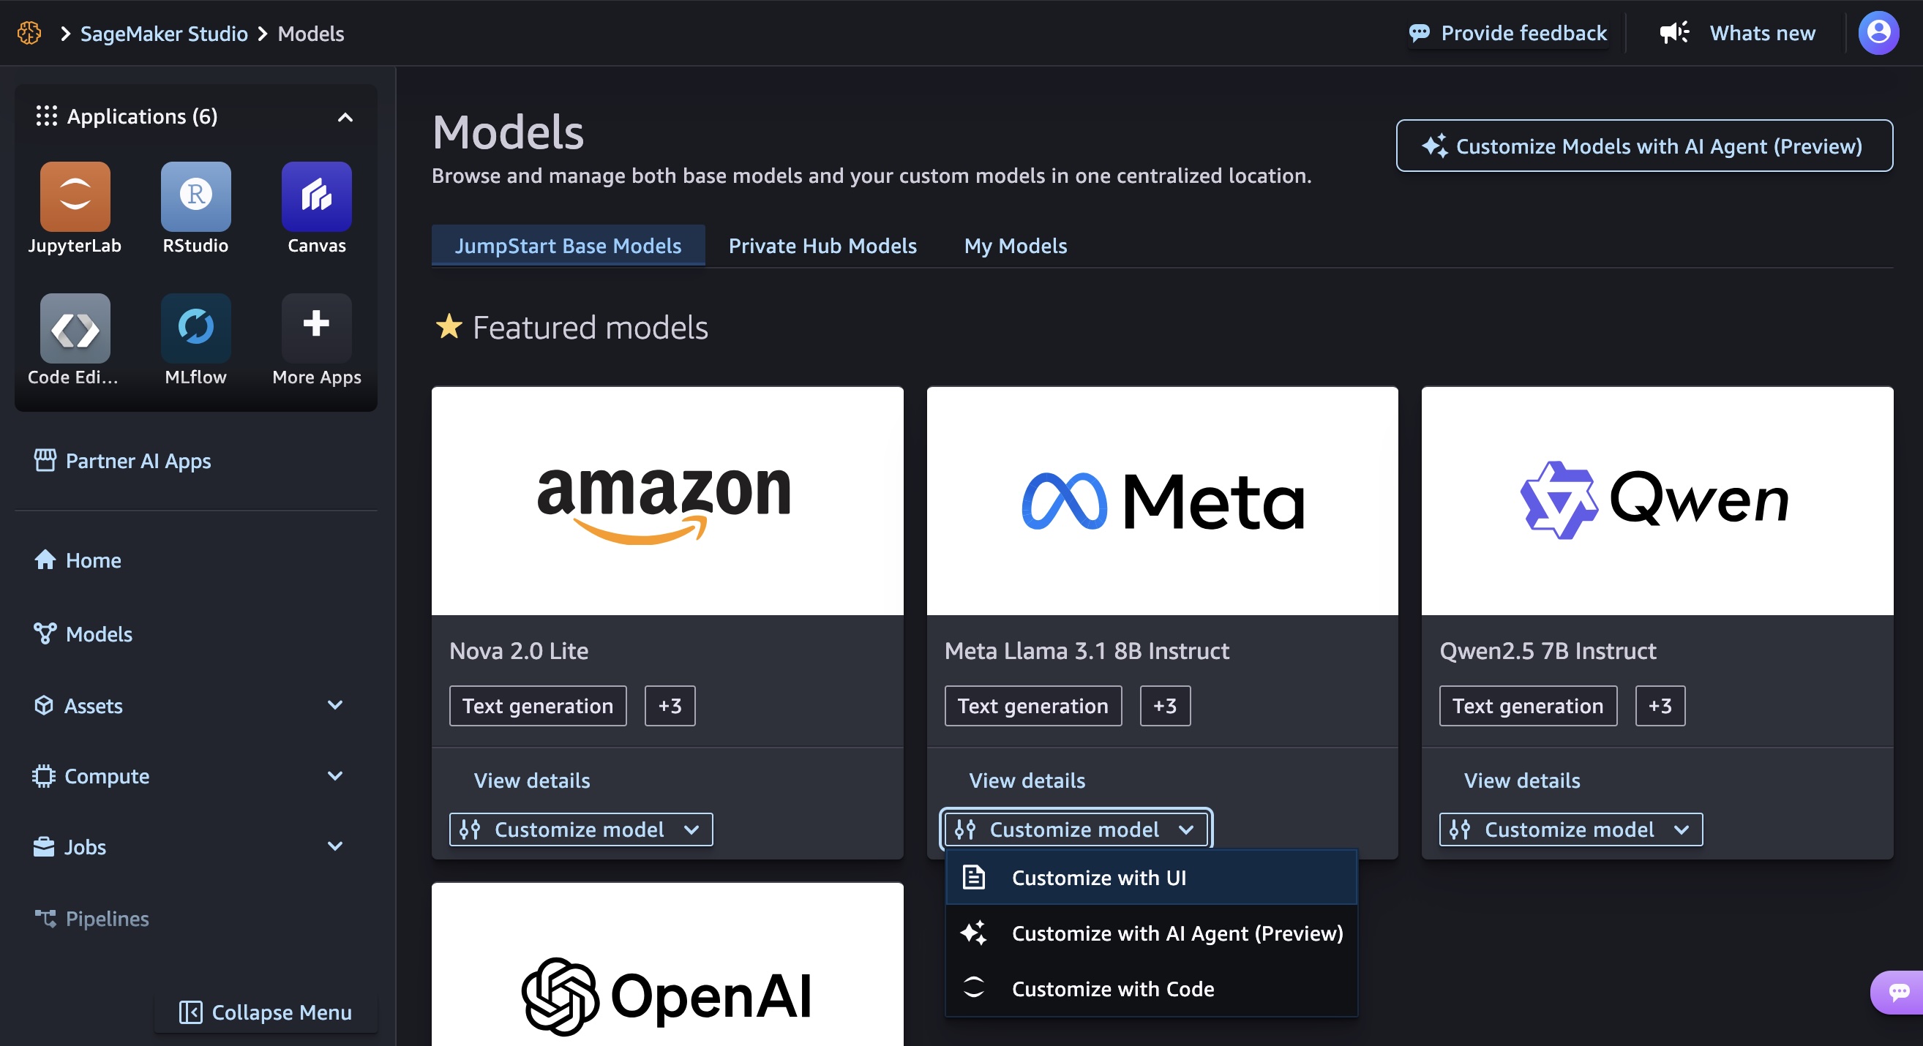Launch the MLflow application
Screen dimensions: 1923x1046
[195, 328]
